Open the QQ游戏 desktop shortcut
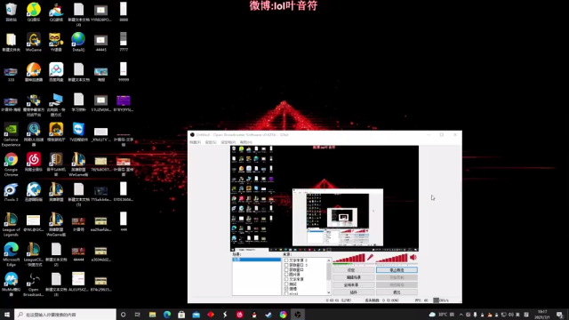This screenshot has height=320, width=569. tap(56, 12)
